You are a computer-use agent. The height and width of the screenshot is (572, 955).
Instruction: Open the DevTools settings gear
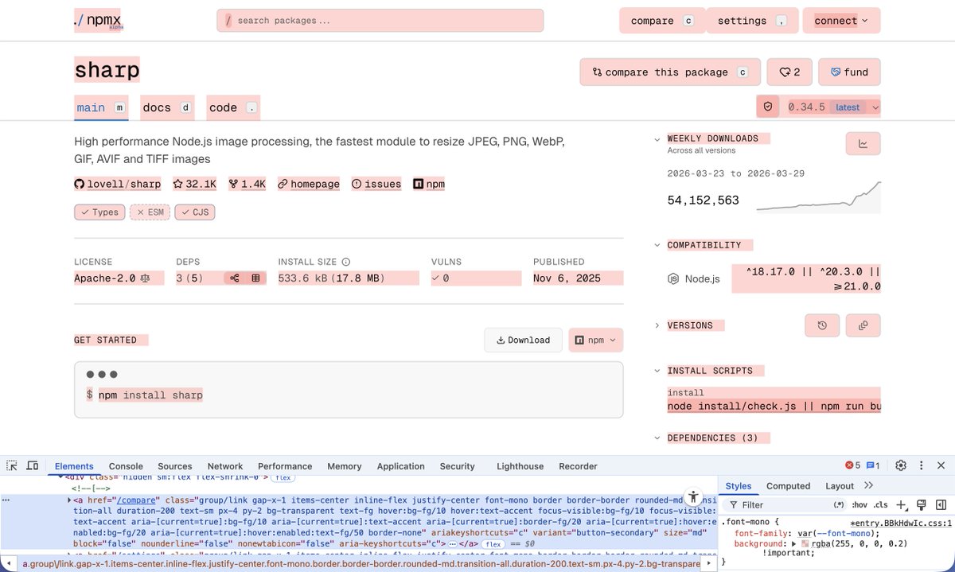pos(901,465)
